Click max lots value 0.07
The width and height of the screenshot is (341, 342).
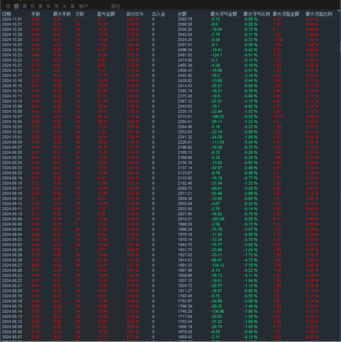coord(57,117)
